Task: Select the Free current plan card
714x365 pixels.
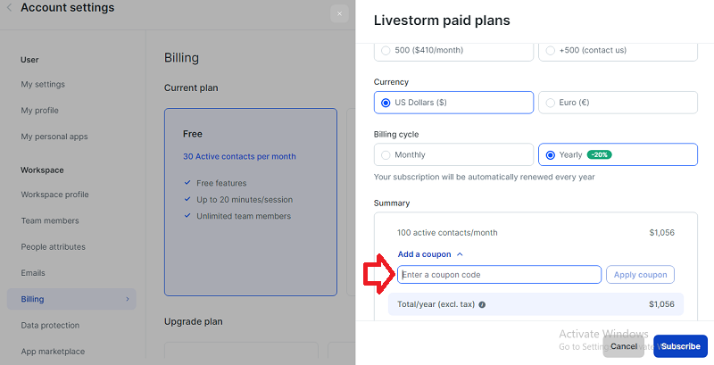Action: coord(251,202)
